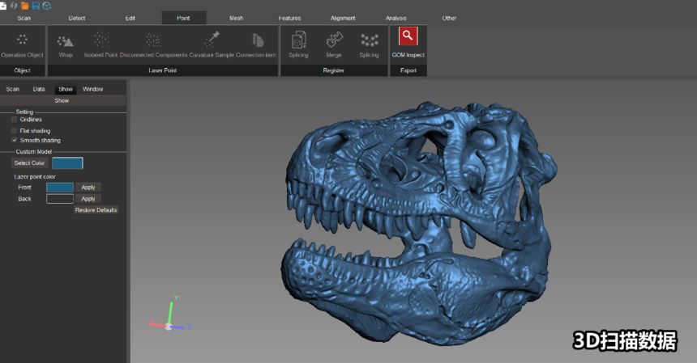Toggle the Smooth shading checkbox

coord(15,140)
